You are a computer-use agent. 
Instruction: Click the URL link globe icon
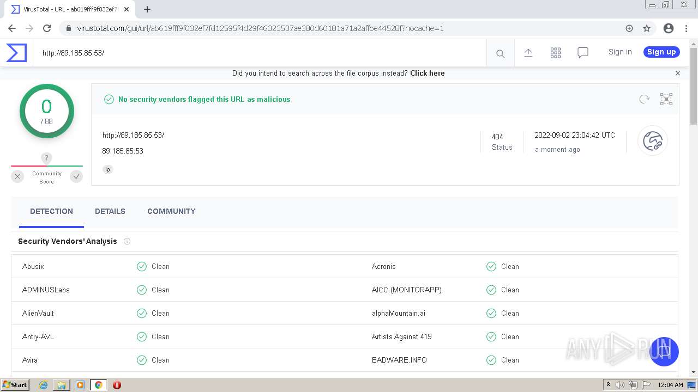point(652,140)
